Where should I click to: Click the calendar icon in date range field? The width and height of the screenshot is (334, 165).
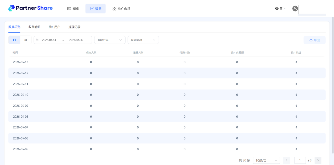[x=37, y=40]
